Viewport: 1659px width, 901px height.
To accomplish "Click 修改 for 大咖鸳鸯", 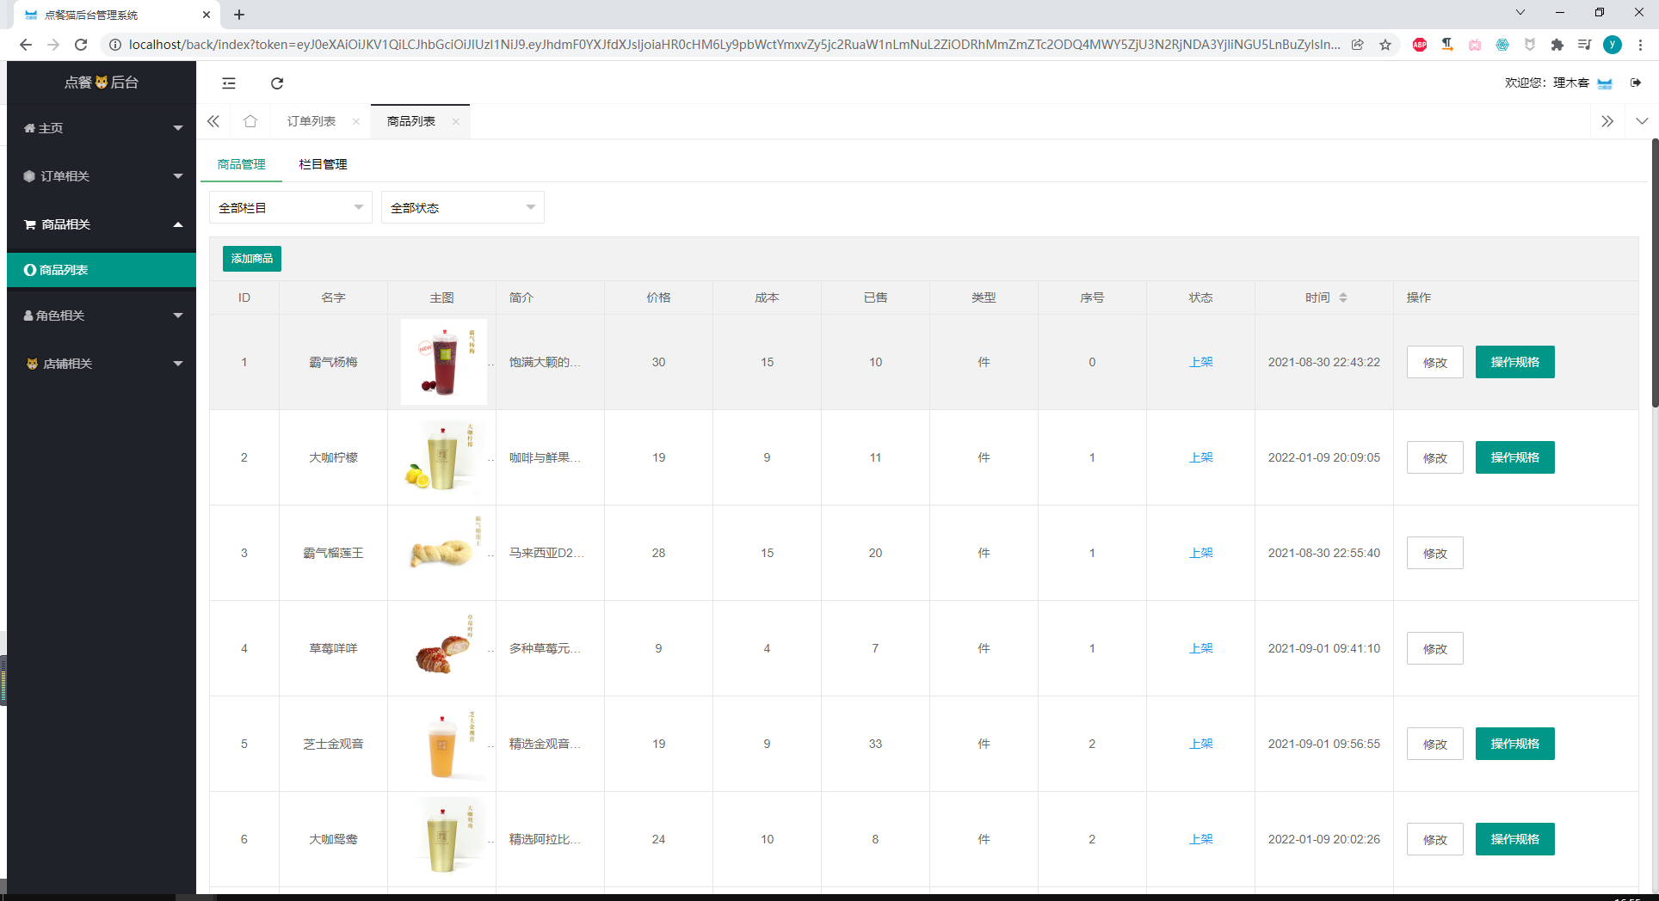I will [1435, 840].
